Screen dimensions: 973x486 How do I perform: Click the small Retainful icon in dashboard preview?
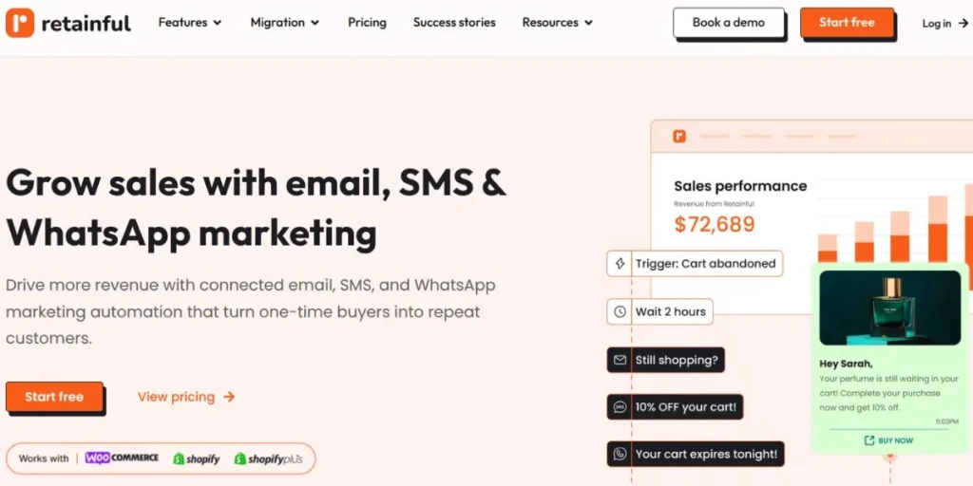(679, 137)
